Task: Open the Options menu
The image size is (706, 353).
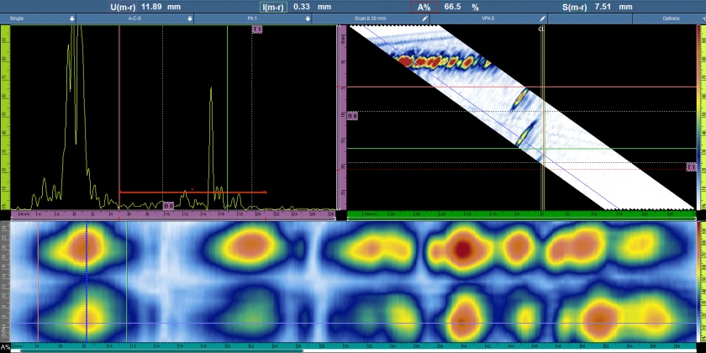Action: pyautogui.click(x=671, y=18)
